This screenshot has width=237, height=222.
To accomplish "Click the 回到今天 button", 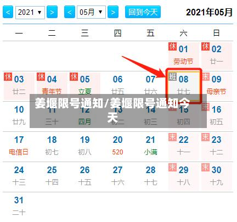I will pos(143,12).
